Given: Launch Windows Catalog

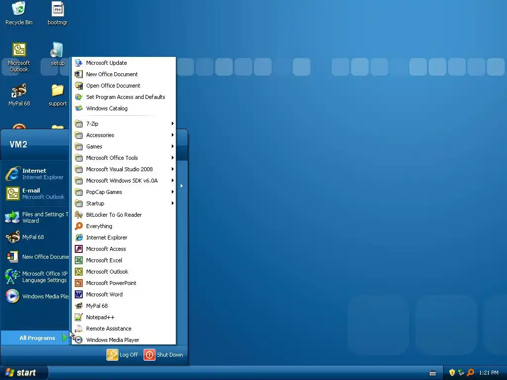Looking at the screenshot, I should [123, 108].
